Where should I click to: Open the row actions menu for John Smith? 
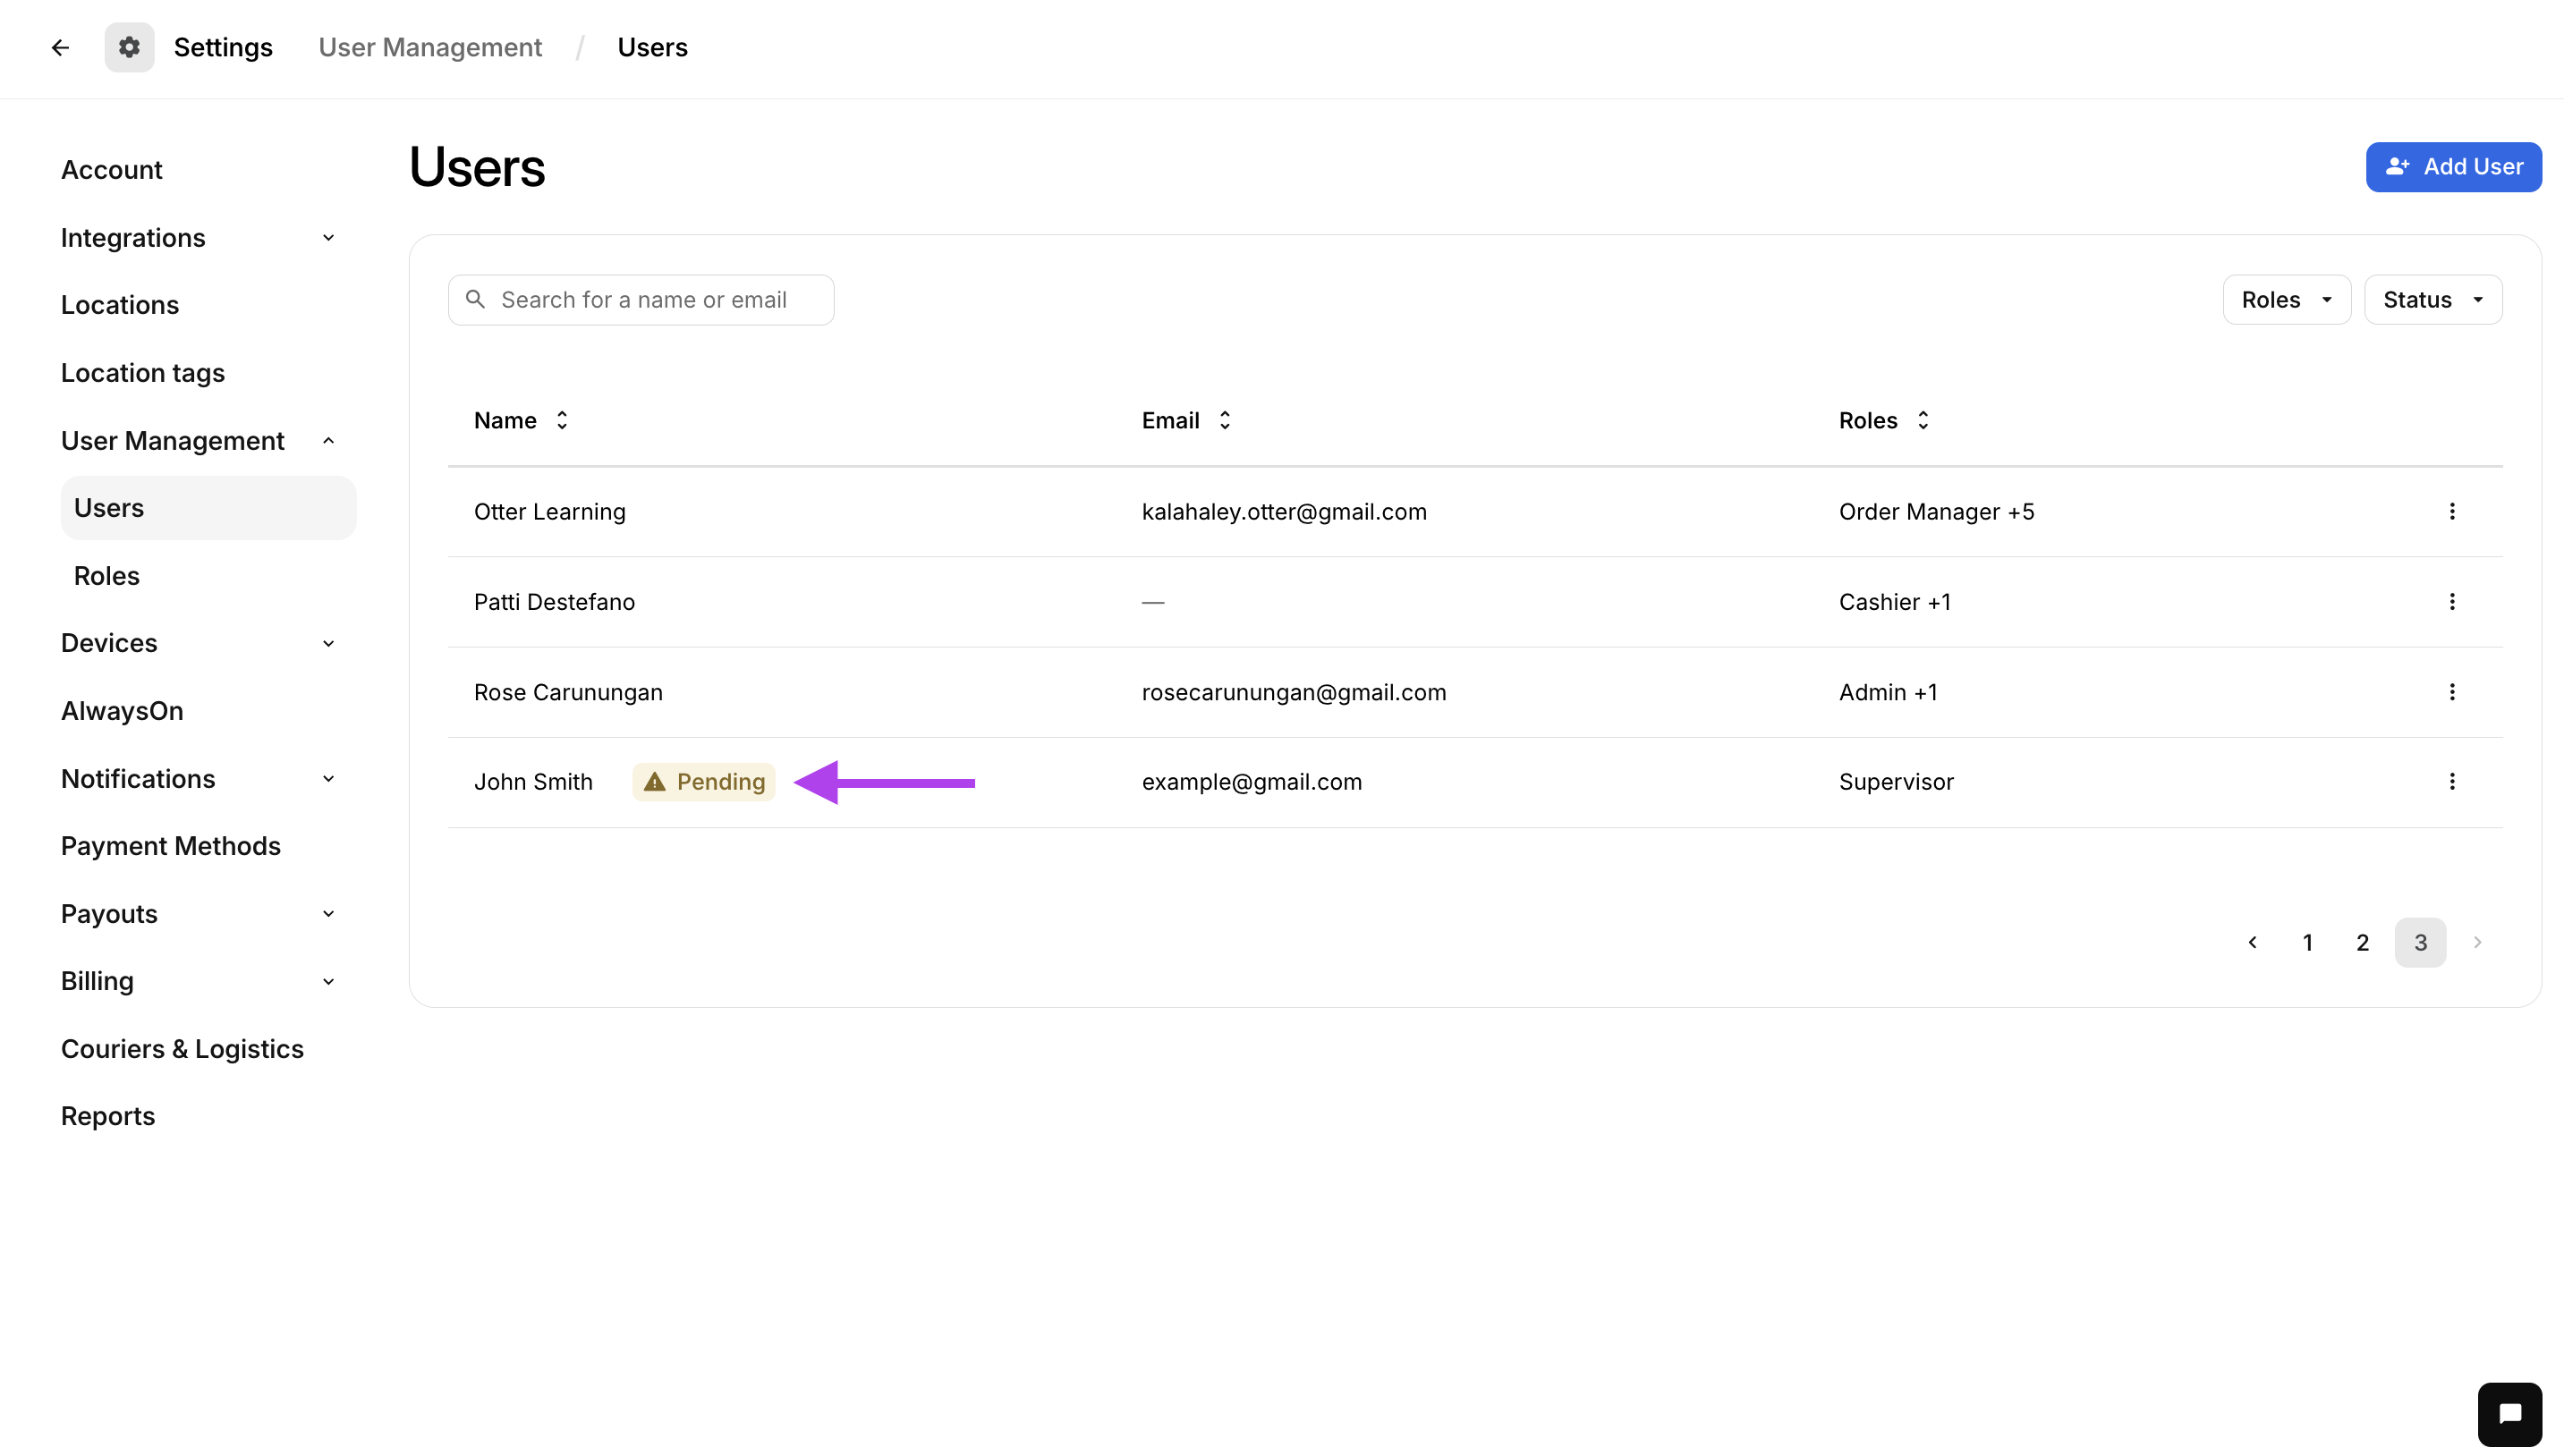pos(2451,781)
